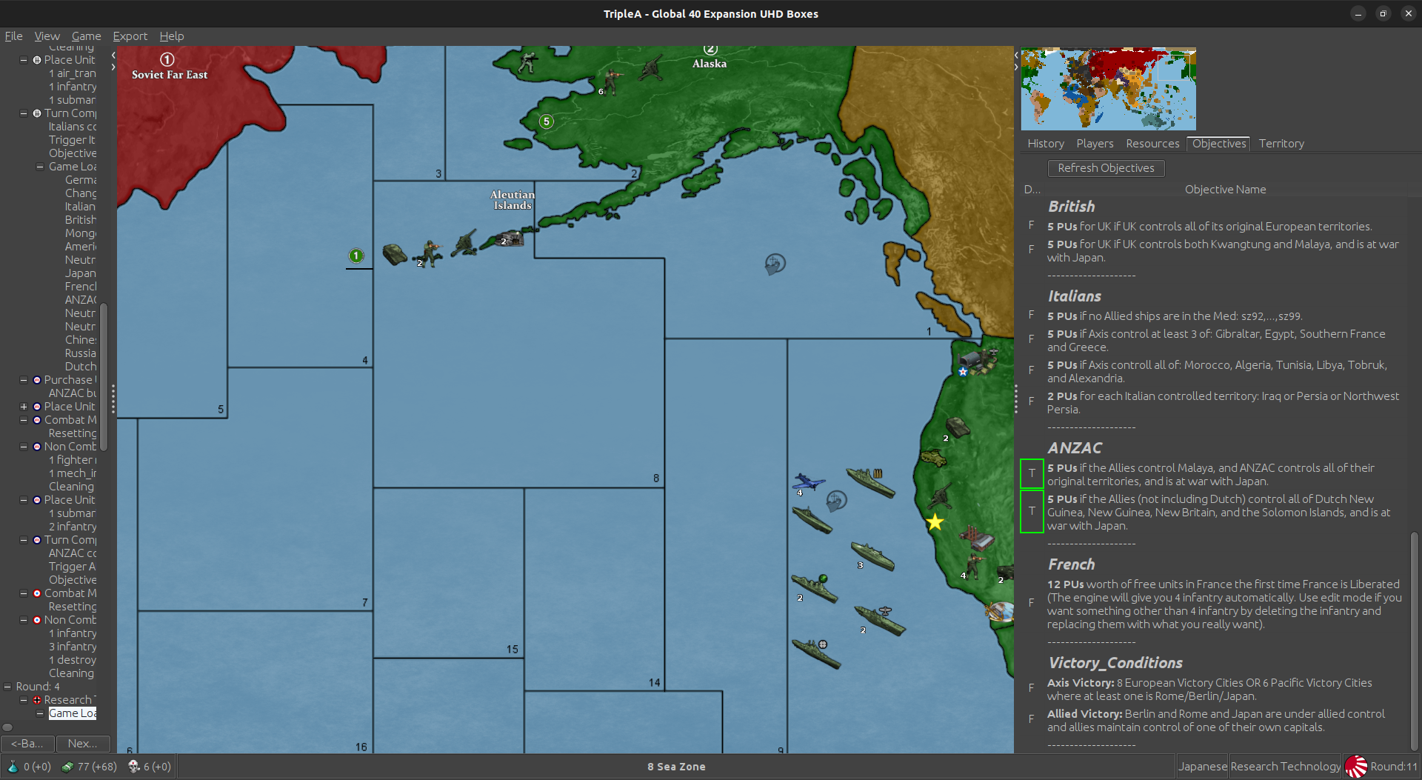Collapse the ANZAC Non Combat Move node
This screenshot has width=1422, height=780.
point(24,447)
